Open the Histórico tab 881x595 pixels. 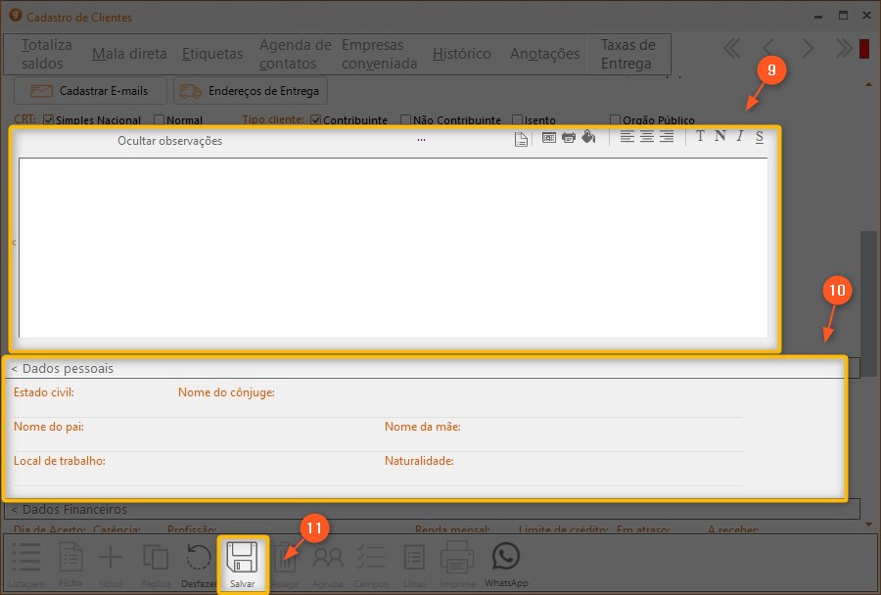click(x=461, y=54)
